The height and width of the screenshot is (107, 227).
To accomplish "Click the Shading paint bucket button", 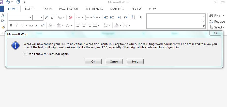I will point(116,25).
